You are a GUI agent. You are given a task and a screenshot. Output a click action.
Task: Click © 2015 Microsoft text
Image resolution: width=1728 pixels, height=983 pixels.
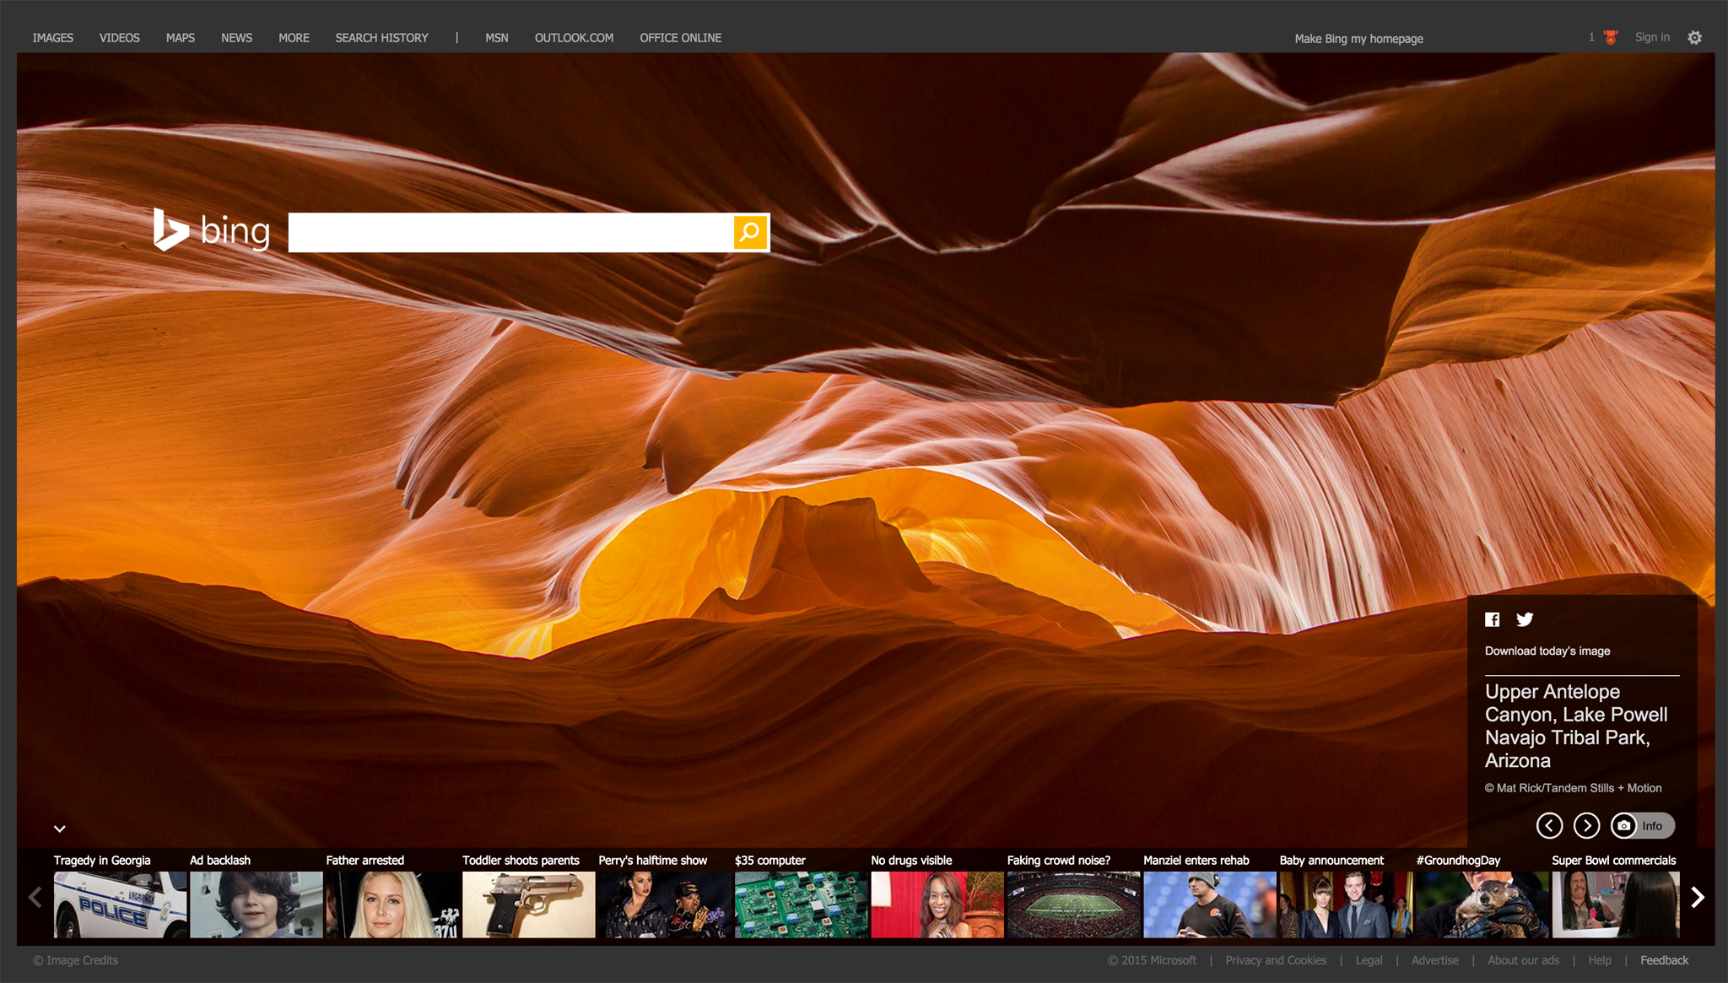[1152, 960]
